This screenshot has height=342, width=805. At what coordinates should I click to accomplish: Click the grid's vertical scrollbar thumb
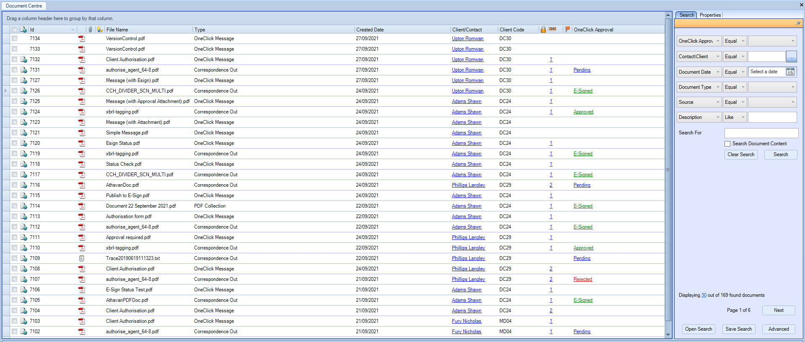click(x=668, y=170)
